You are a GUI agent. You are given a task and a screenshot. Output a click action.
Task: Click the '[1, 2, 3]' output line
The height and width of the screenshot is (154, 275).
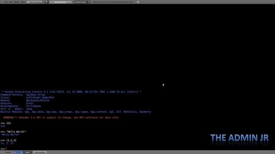point(7,143)
